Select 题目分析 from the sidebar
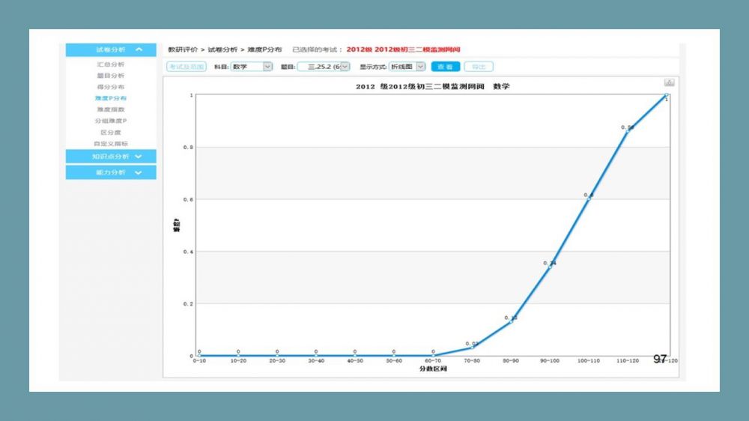The height and width of the screenshot is (421, 749). pyautogui.click(x=111, y=76)
